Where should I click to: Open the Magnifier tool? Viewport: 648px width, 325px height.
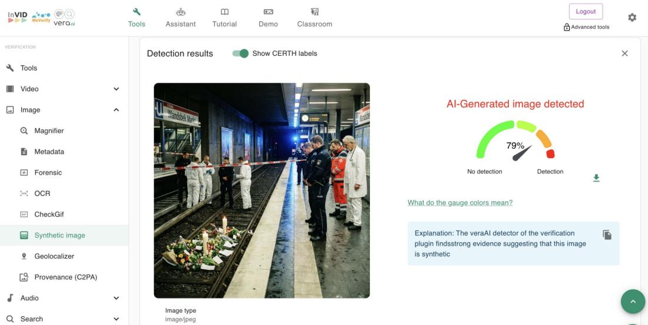(x=49, y=130)
